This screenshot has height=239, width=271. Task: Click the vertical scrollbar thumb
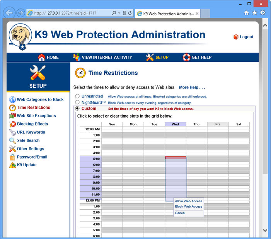265,101
